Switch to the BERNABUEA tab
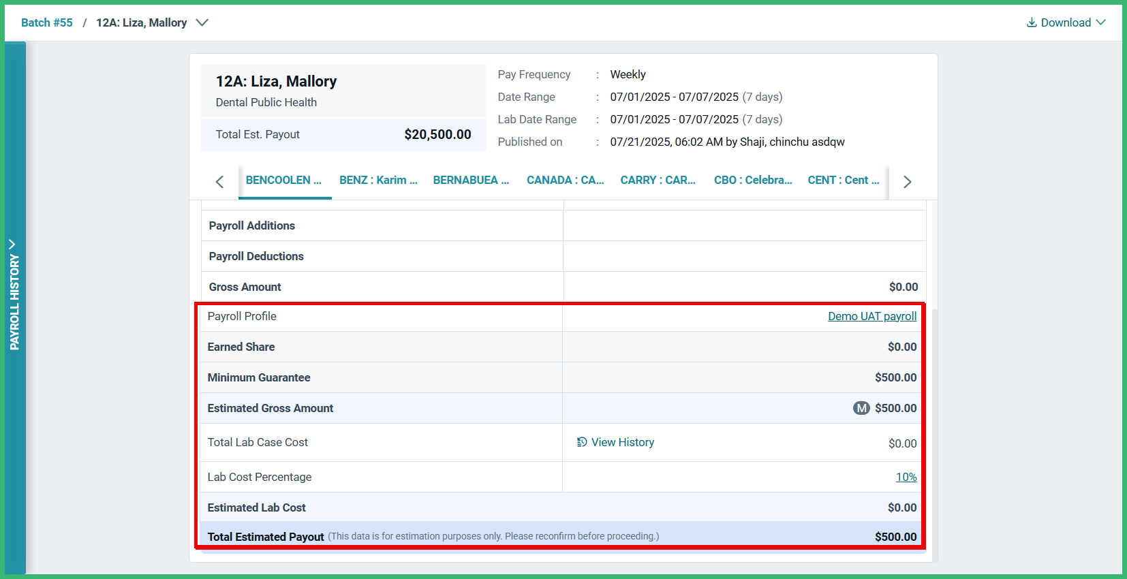 pyautogui.click(x=471, y=181)
